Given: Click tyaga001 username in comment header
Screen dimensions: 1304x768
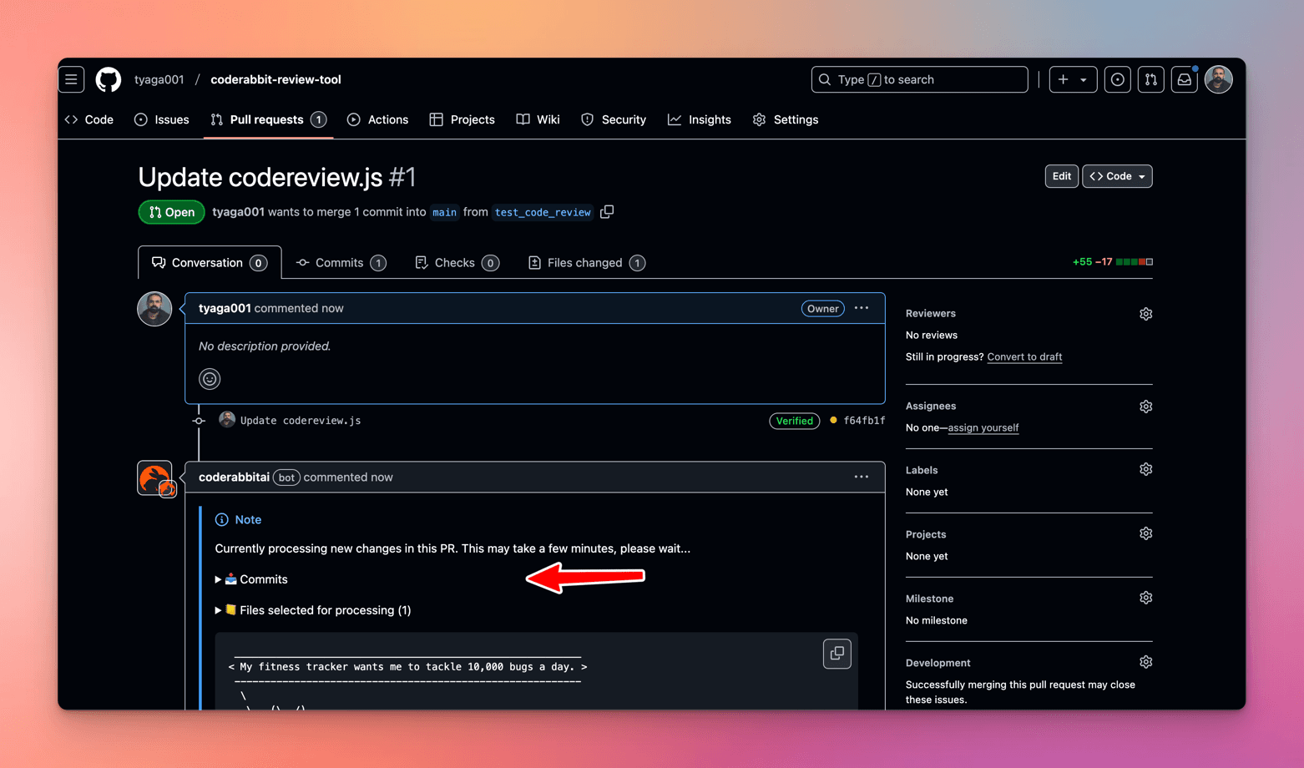Looking at the screenshot, I should tap(225, 308).
